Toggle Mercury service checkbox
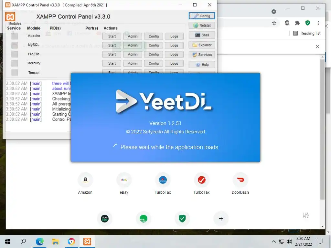Screen dimensions: 331x248 click(15, 63)
